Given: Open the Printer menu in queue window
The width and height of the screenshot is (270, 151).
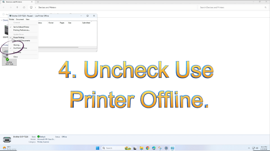Looking at the screenshot, I should [12, 20].
